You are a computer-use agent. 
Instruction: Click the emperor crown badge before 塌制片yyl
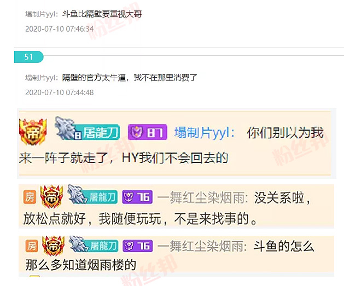click(33, 132)
